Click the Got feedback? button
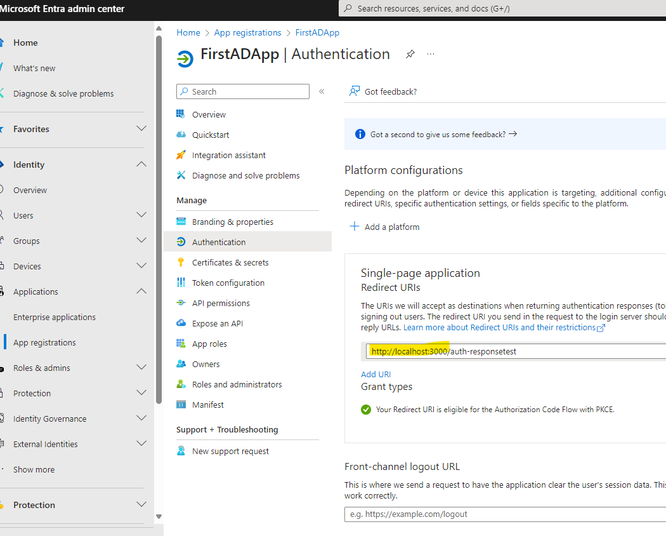666x536 pixels. [383, 91]
